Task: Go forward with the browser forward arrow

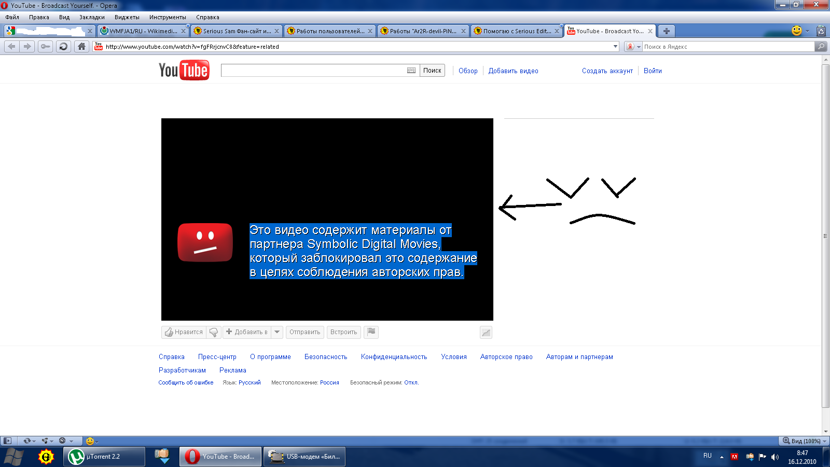Action: (x=27, y=46)
